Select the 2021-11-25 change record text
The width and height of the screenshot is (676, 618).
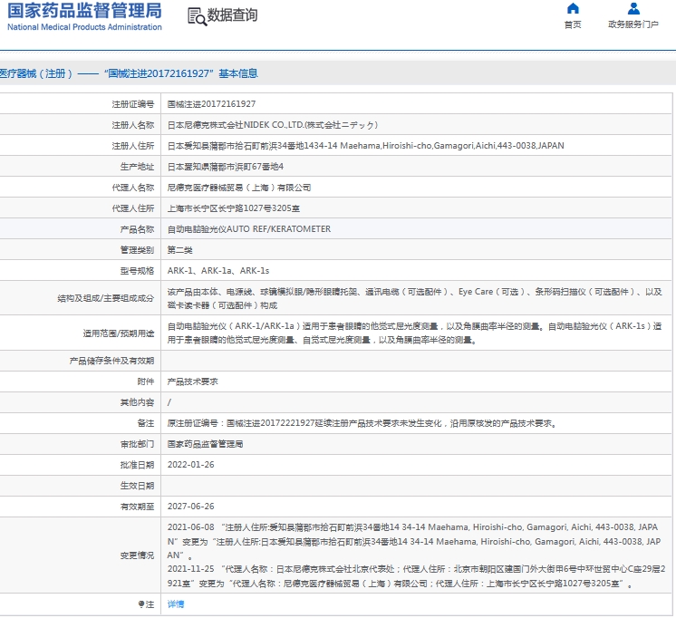coord(417,576)
